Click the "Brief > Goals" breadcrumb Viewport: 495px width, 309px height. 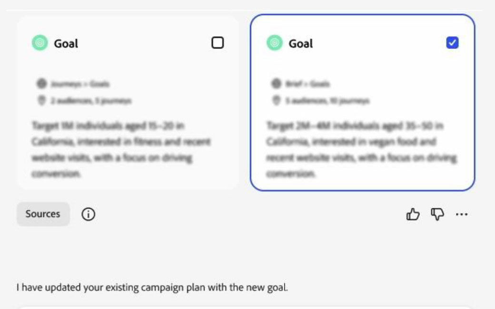pos(307,84)
